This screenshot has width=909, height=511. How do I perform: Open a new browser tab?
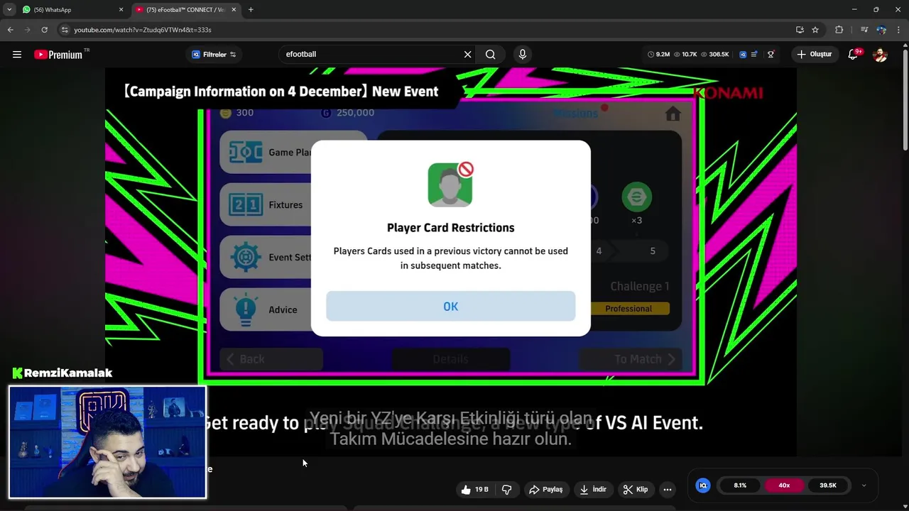click(x=251, y=10)
